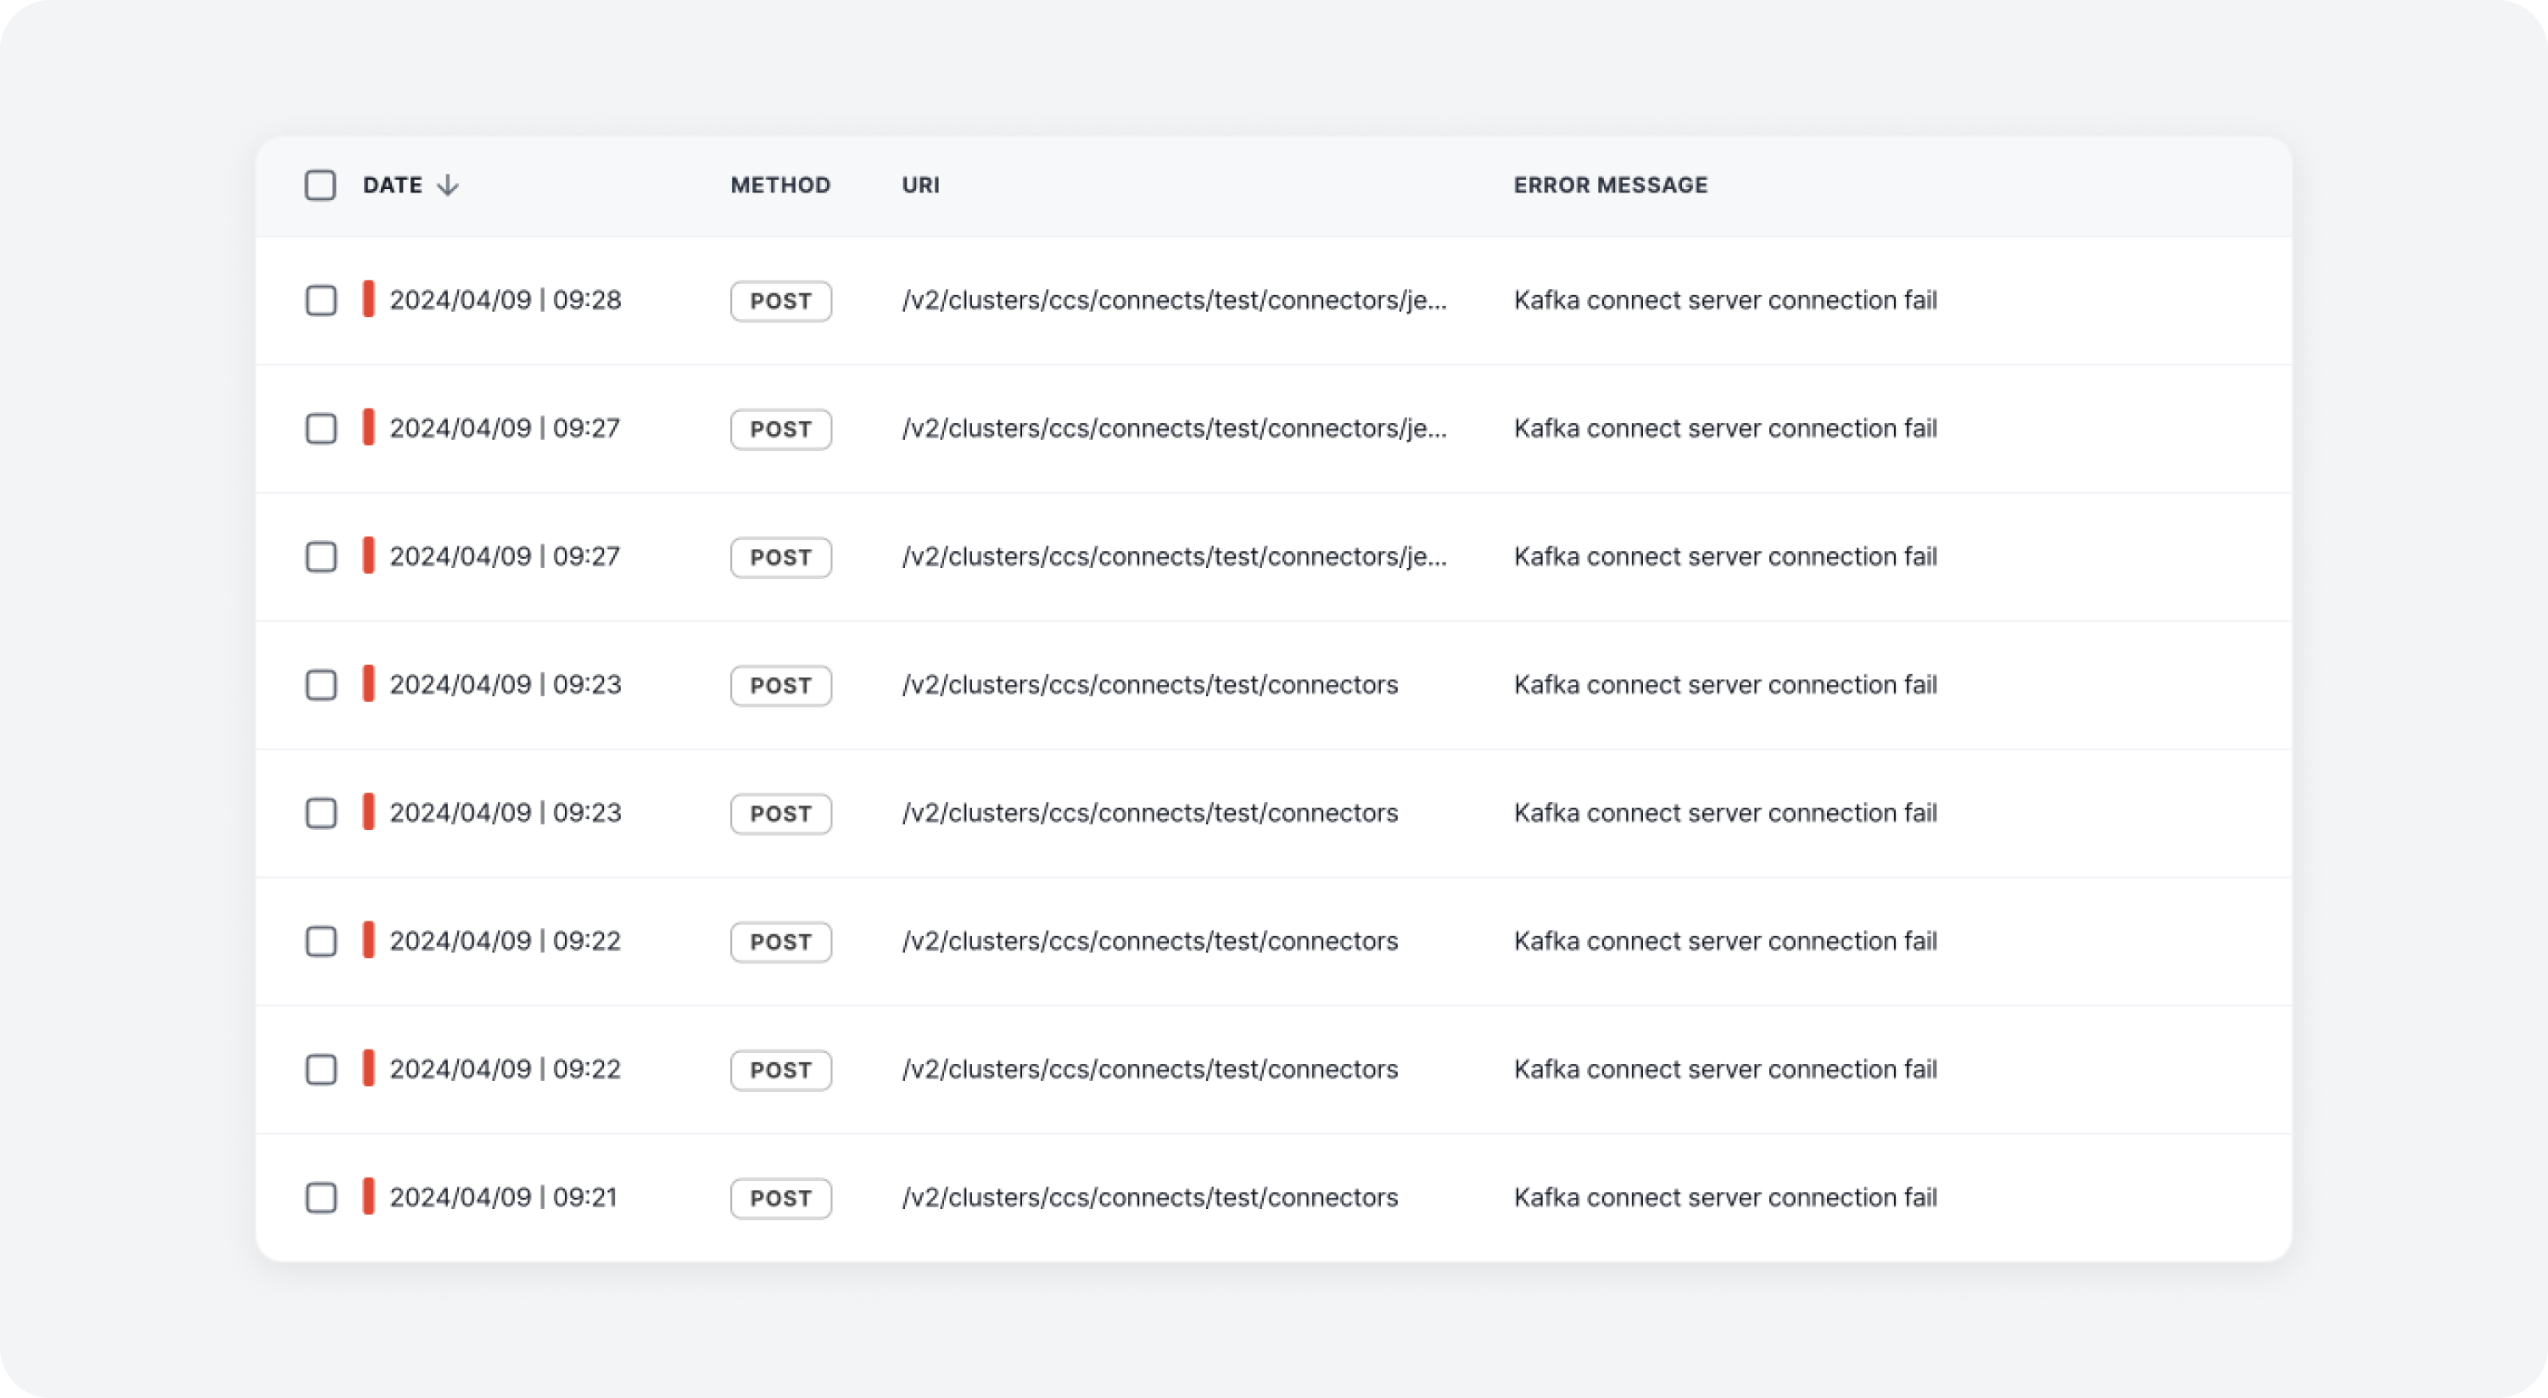Open truncated URI in the 09:28 row
The image size is (2548, 1398).
click(1174, 299)
